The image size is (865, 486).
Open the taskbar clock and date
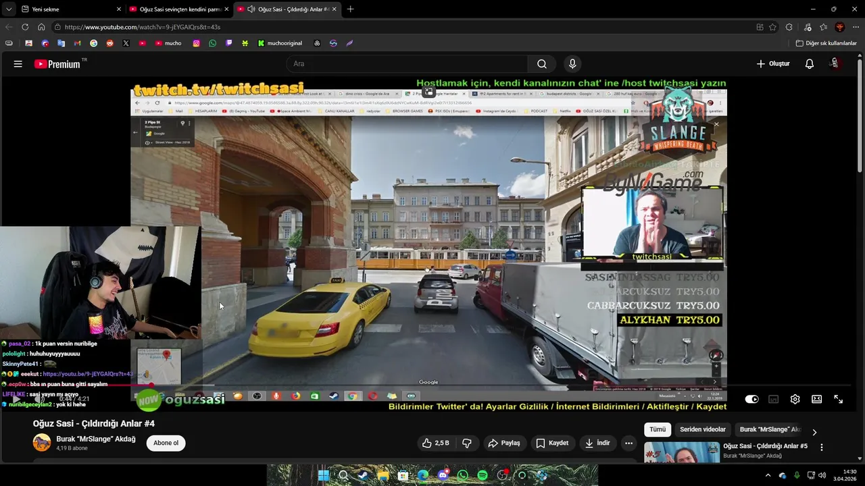(x=845, y=475)
